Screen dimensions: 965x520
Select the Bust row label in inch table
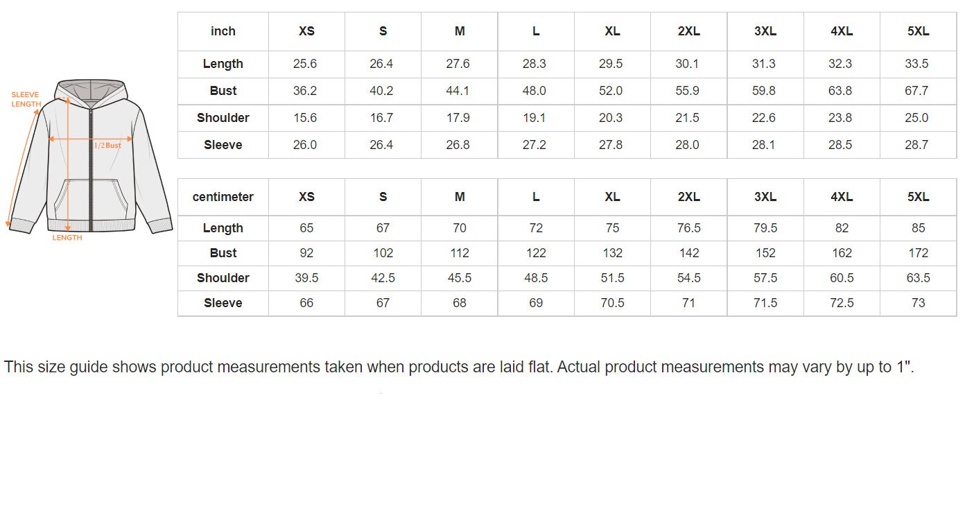(223, 91)
